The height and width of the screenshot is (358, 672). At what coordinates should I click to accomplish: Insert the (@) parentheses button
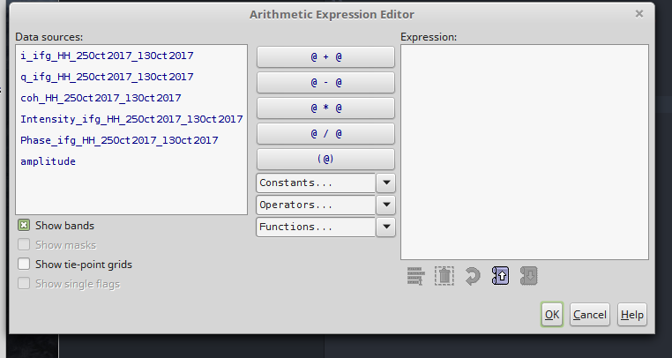(x=325, y=159)
